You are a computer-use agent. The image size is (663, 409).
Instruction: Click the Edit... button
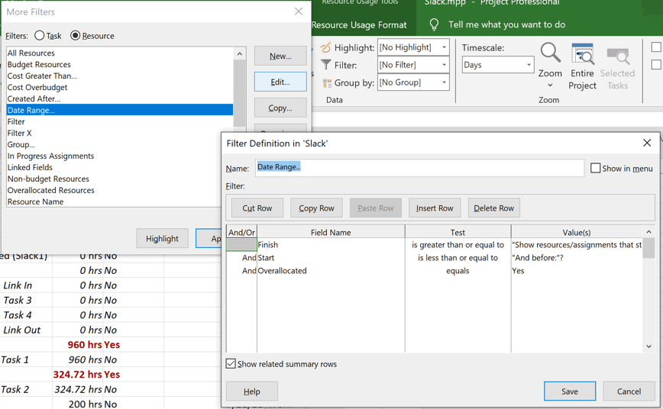coord(280,82)
